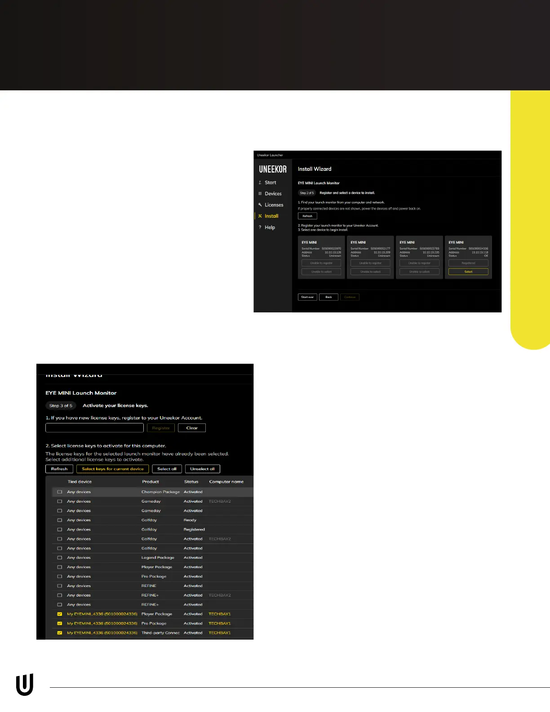The image size is (550, 712).
Task: Click the Ready status cell
Action: click(x=190, y=520)
